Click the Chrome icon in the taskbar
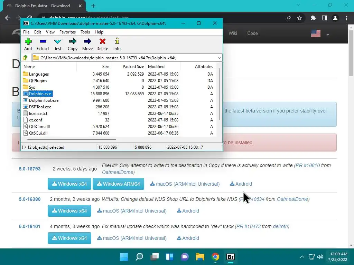Image resolution: width=354 pixels, height=265 pixels. (215, 257)
